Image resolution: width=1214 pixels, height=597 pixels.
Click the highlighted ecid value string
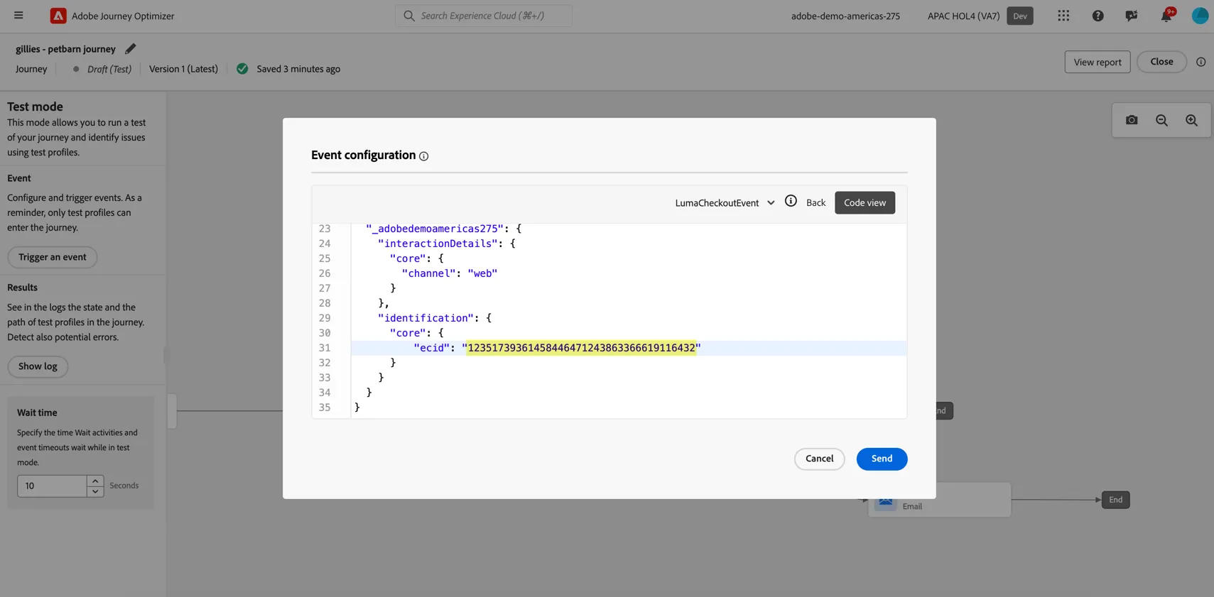click(x=581, y=348)
